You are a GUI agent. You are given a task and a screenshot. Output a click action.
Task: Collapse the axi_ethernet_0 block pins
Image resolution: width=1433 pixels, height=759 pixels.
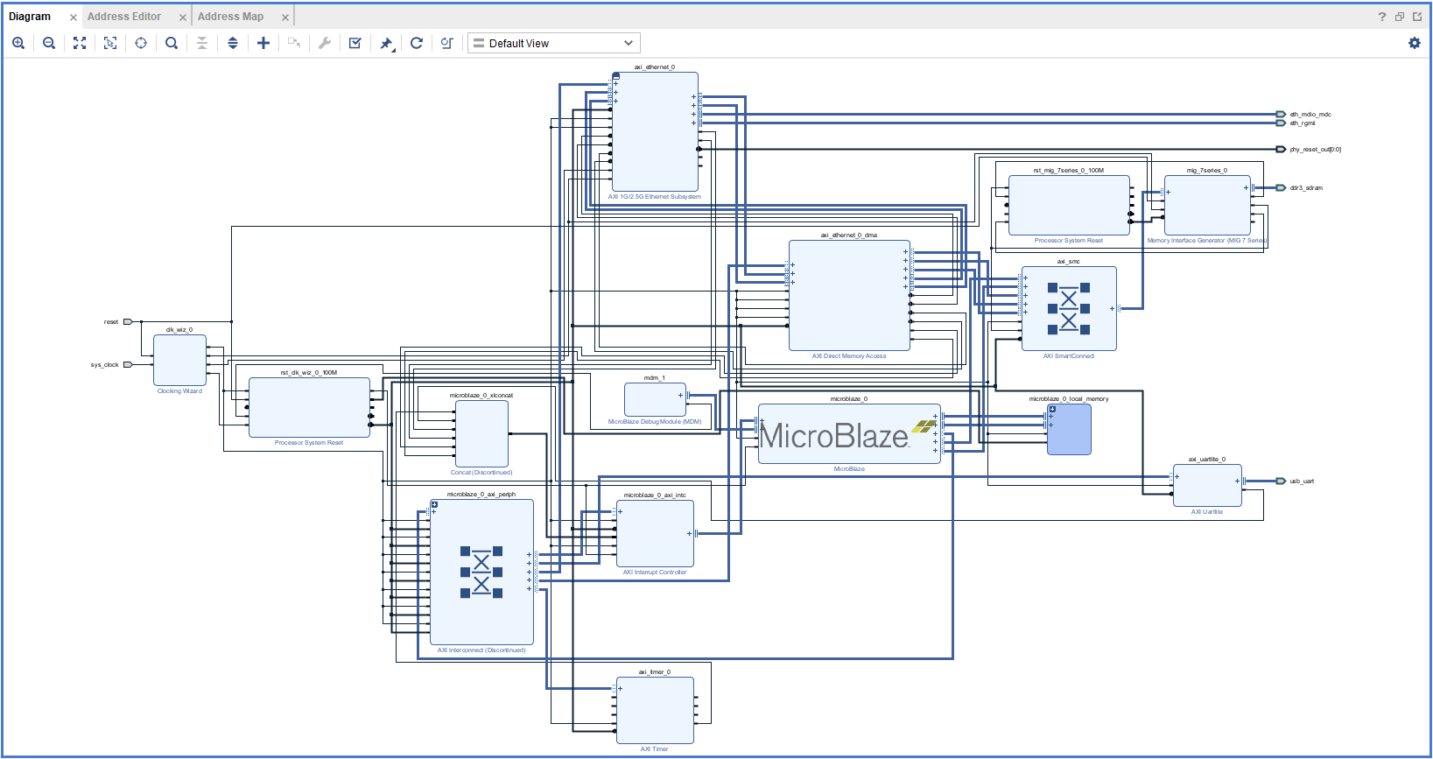(x=616, y=76)
